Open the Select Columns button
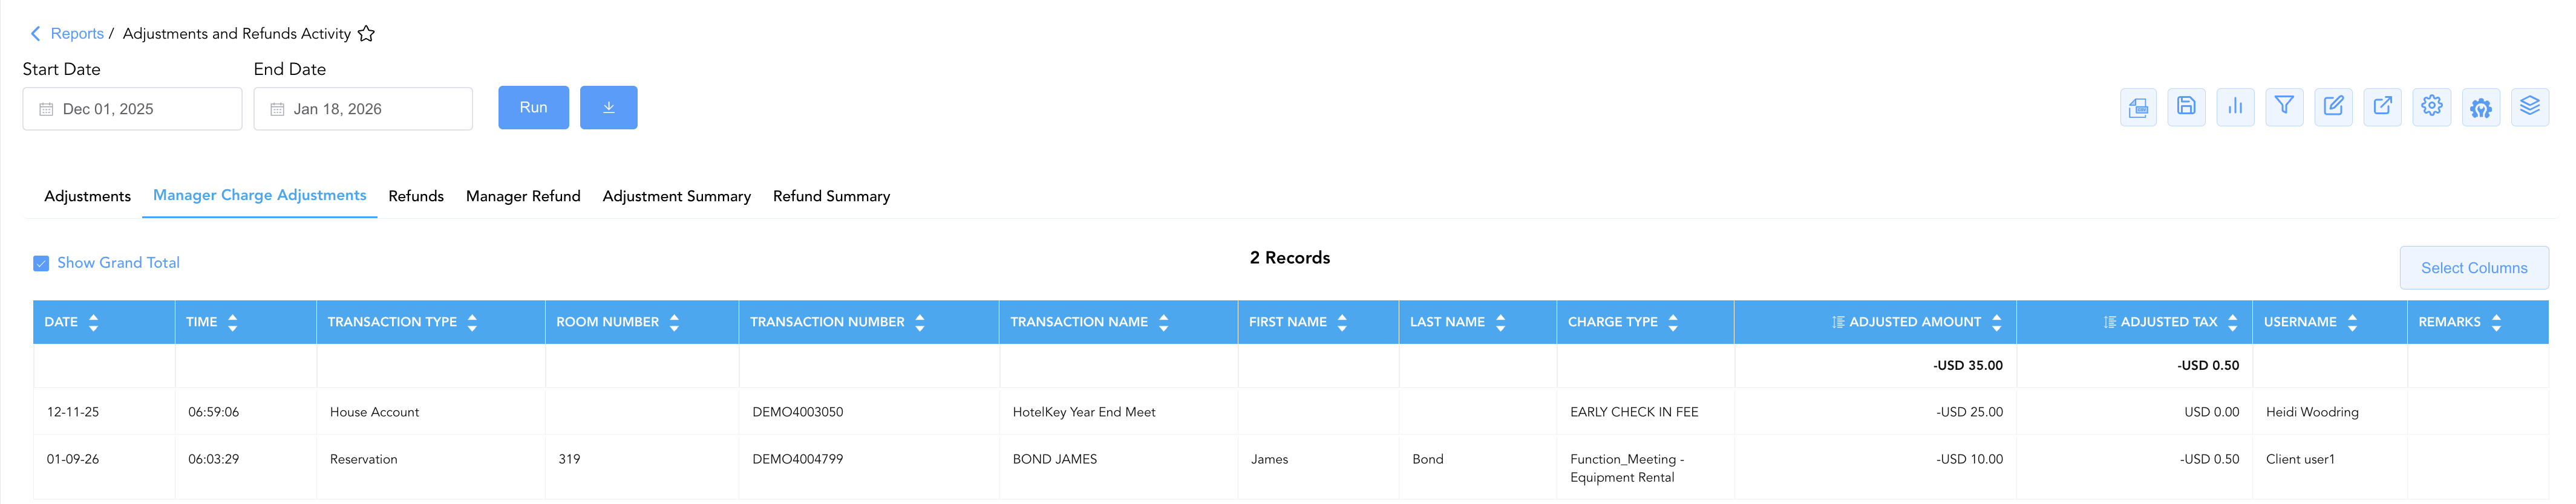The height and width of the screenshot is (504, 2576). tap(2474, 268)
